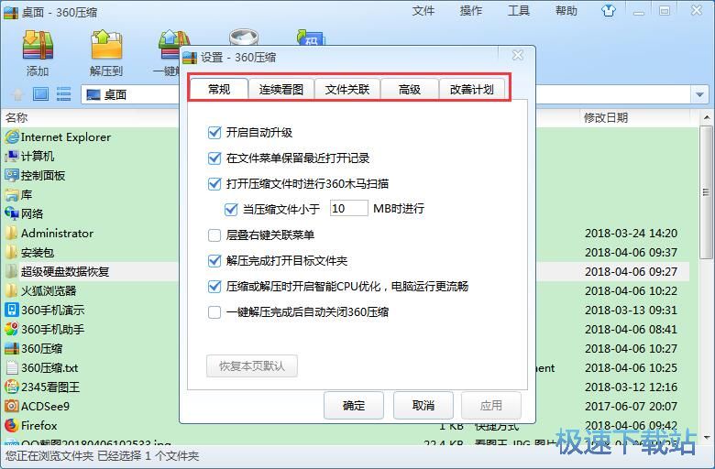Image resolution: width=715 pixels, height=469 pixels.
Task: Click 确定 button in settings dialog
Action: point(354,405)
